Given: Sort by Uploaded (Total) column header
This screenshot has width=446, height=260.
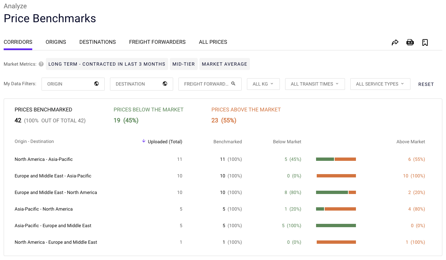Looking at the screenshot, I should click(x=165, y=142).
